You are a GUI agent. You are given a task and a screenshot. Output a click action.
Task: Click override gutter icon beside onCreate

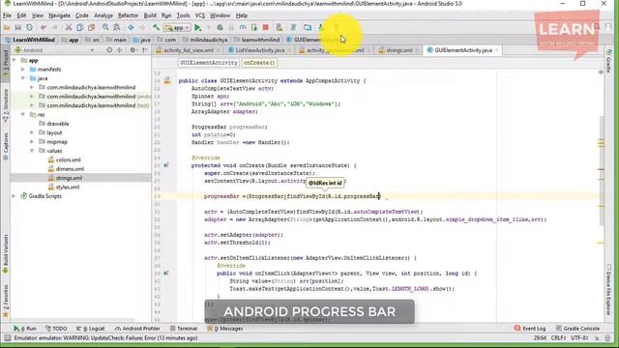click(x=166, y=165)
